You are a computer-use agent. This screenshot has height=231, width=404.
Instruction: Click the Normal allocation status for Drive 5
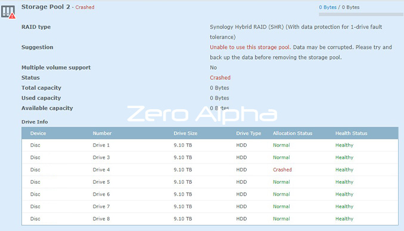coord(281,182)
